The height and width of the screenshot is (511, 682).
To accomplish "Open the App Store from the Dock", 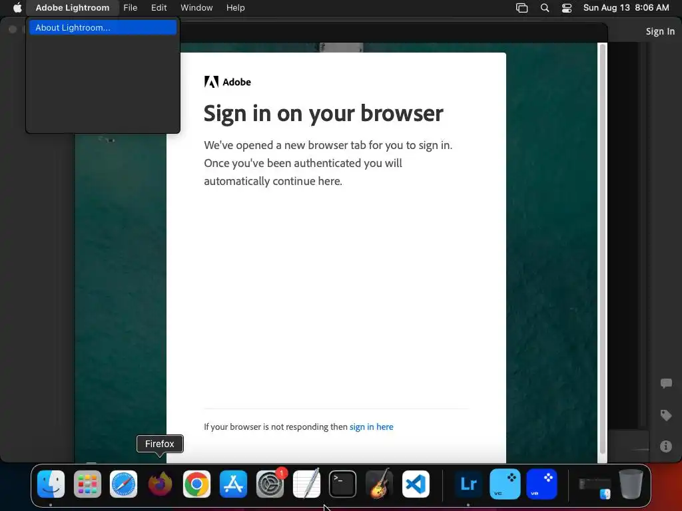I will (x=233, y=484).
